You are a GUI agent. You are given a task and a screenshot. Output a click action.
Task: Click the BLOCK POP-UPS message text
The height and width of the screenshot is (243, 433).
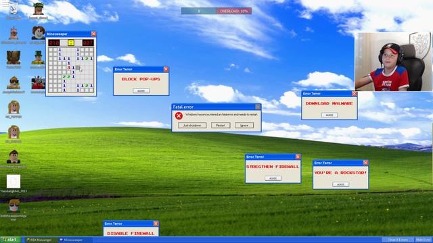(141, 79)
